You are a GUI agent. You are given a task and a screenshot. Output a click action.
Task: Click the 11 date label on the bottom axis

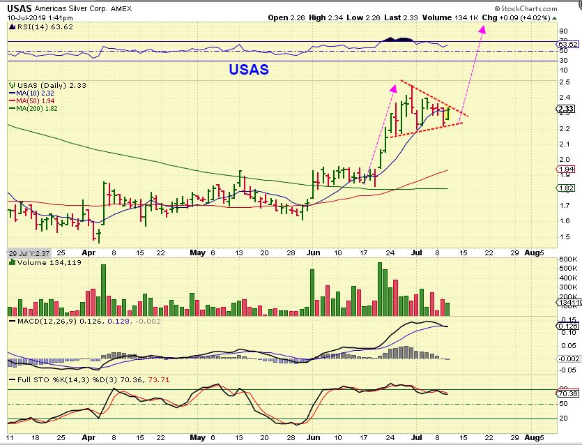pos(10,437)
